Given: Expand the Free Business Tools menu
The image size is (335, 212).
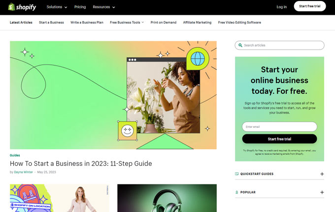Looking at the screenshot, I should [x=127, y=23].
